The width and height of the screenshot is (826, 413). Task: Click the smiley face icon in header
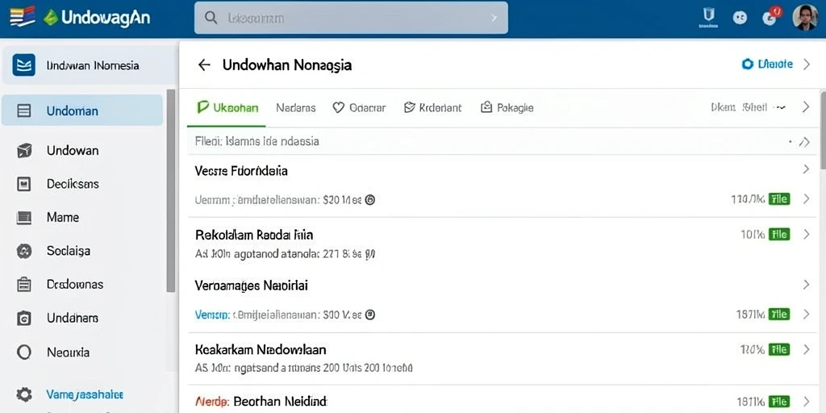[740, 18]
